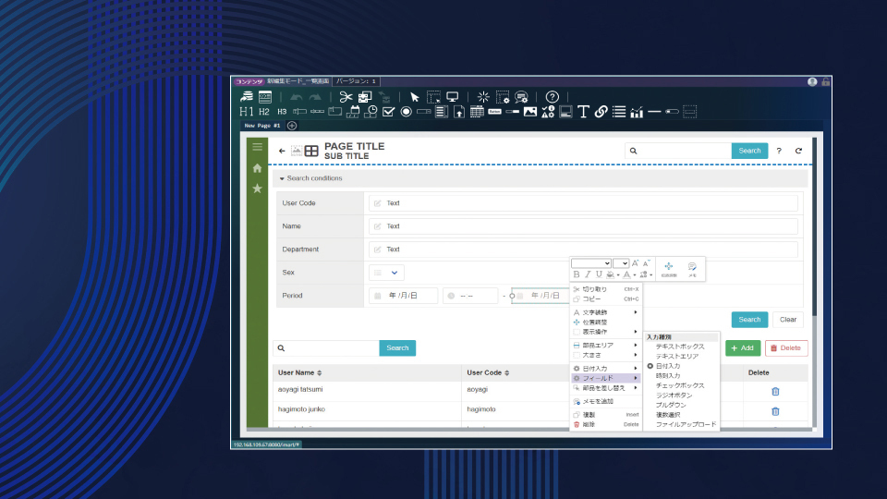Click the scissors cut icon in toolbar

346,97
